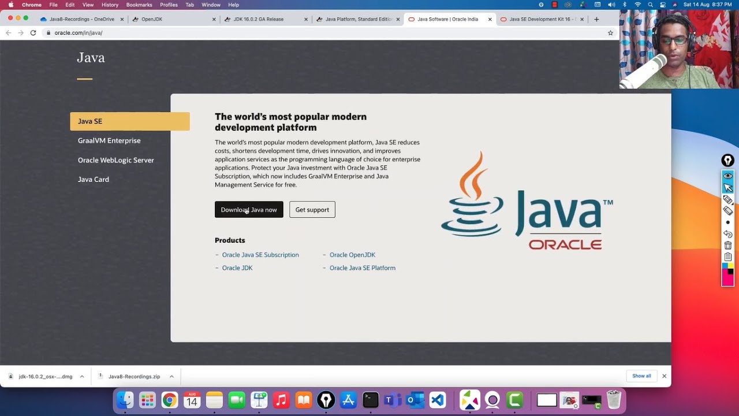Close the downloads bar with the X
739x416 pixels.
tap(664, 376)
